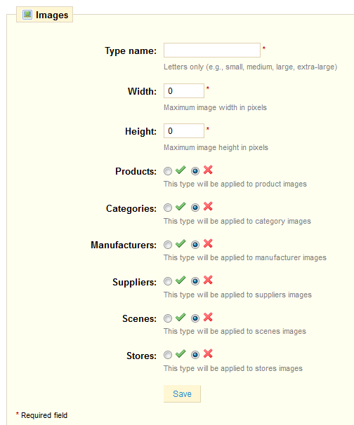Click the Images panel title label
This screenshot has height=425, width=354.
click(52, 15)
